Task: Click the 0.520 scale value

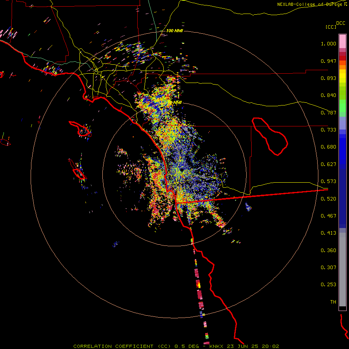Action: 328,199
